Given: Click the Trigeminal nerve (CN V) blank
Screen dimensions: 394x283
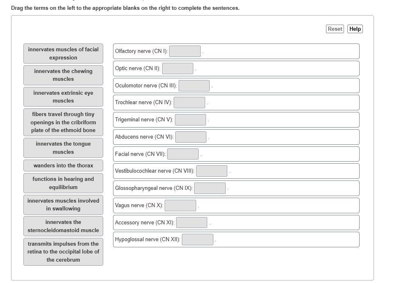Looking at the screenshot, I should pyautogui.click(x=190, y=120).
